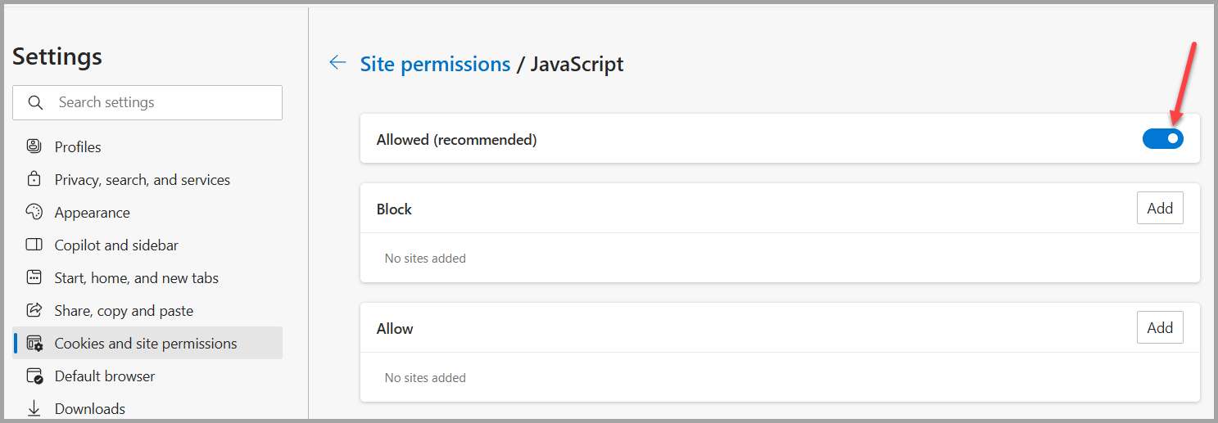
Task: Click the magnifier icon in search box
Action: click(35, 102)
